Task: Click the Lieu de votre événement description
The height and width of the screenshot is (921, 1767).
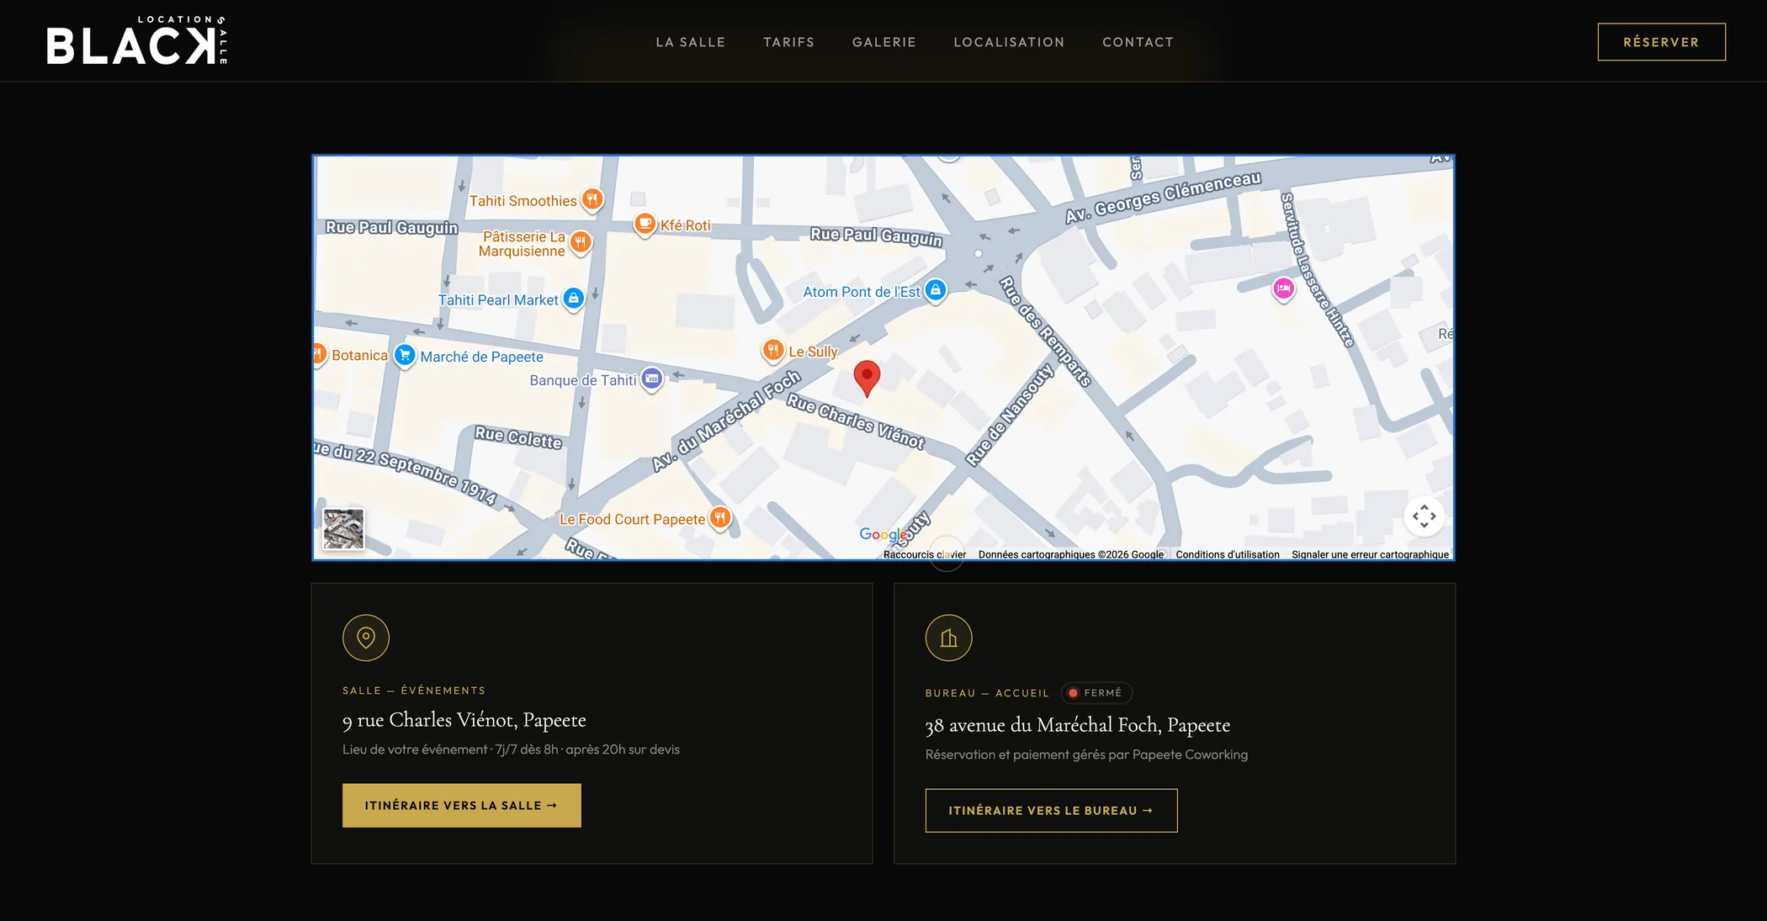Action: point(511,749)
